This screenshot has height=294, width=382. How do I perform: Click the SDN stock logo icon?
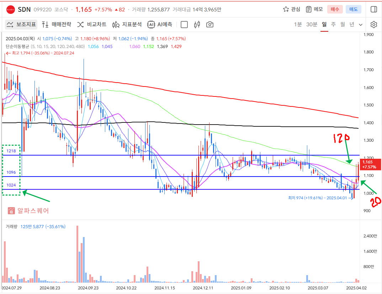click(11, 10)
